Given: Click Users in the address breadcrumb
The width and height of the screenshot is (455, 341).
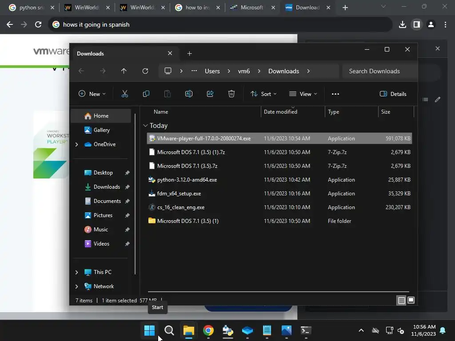Looking at the screenshot, I should click(212, 71).
